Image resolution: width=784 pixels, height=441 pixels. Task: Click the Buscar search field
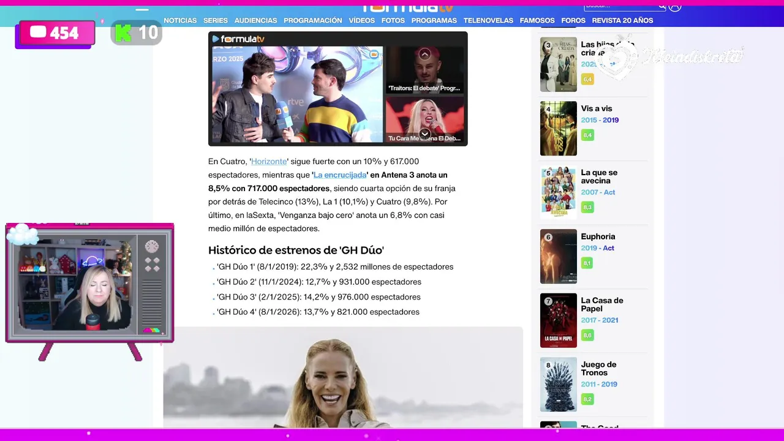pos(620,6)
